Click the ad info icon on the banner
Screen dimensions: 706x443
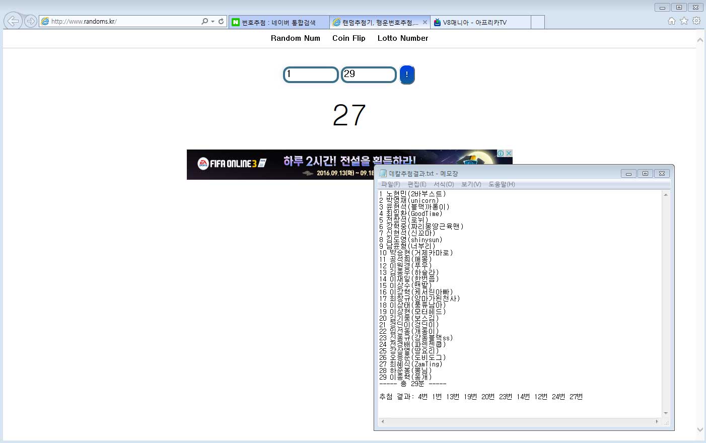501,153
